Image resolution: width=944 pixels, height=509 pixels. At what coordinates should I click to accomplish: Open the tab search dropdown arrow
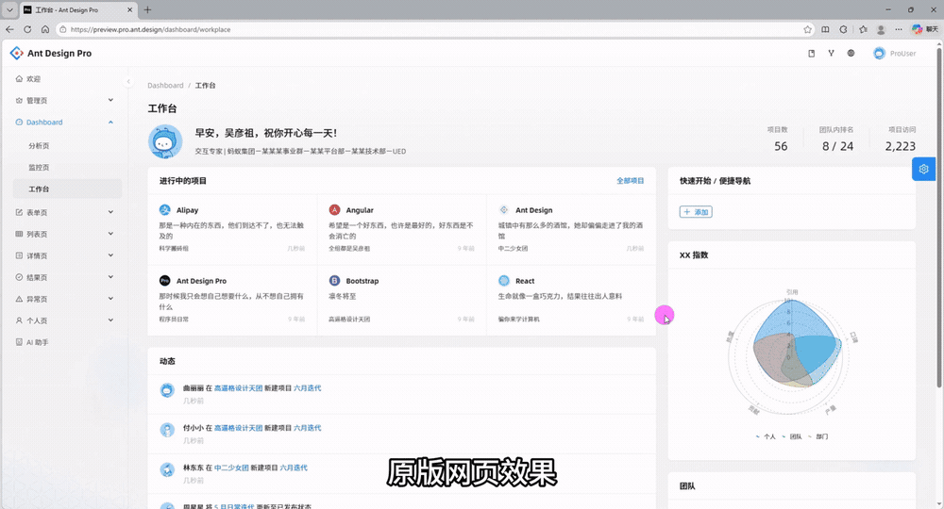tap(9, 9)
